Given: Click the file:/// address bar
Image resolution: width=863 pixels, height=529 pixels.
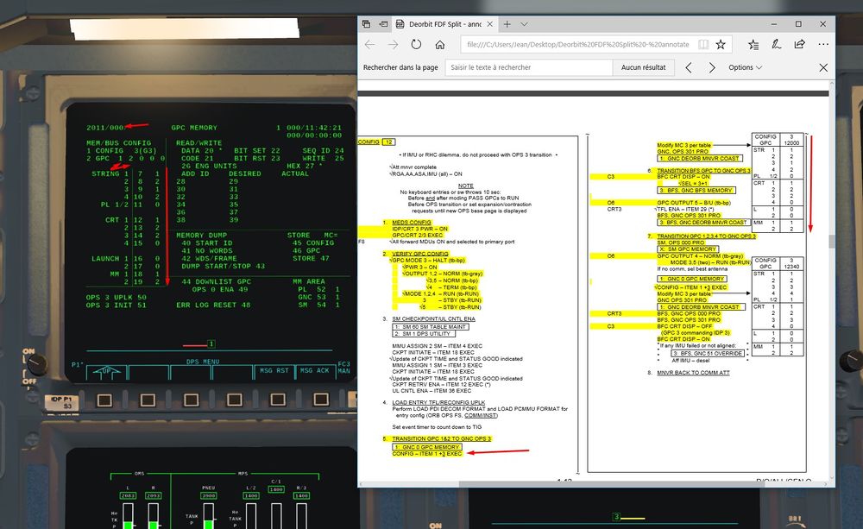Looking at the screenshot, I should click(578, 45).
